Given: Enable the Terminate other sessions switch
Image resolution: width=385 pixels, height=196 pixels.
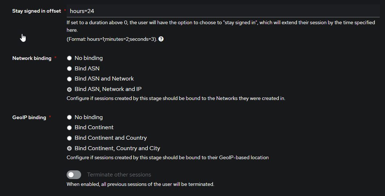Looking at the screenshot, I should (74, 175).
